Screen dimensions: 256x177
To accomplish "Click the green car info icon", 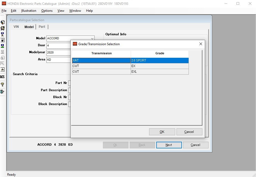I will coord(2,46).
